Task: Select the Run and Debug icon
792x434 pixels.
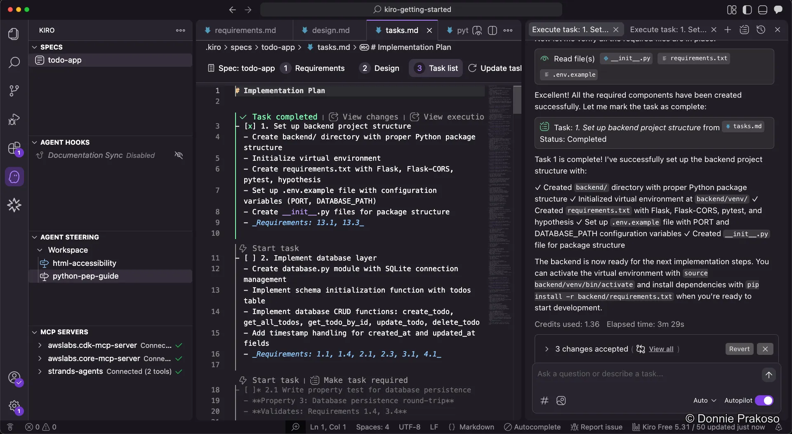Action: pos(14,120)
